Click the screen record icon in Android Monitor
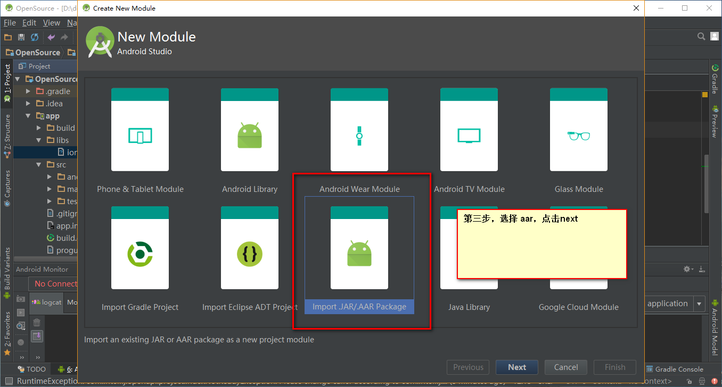Image resolution: width=722 pixels, height=387 pixels. pos(21,312)
